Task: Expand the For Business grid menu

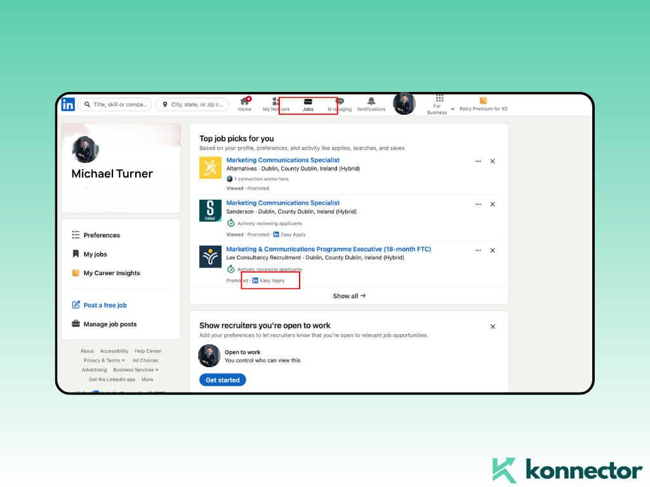Action: (440, 104)
